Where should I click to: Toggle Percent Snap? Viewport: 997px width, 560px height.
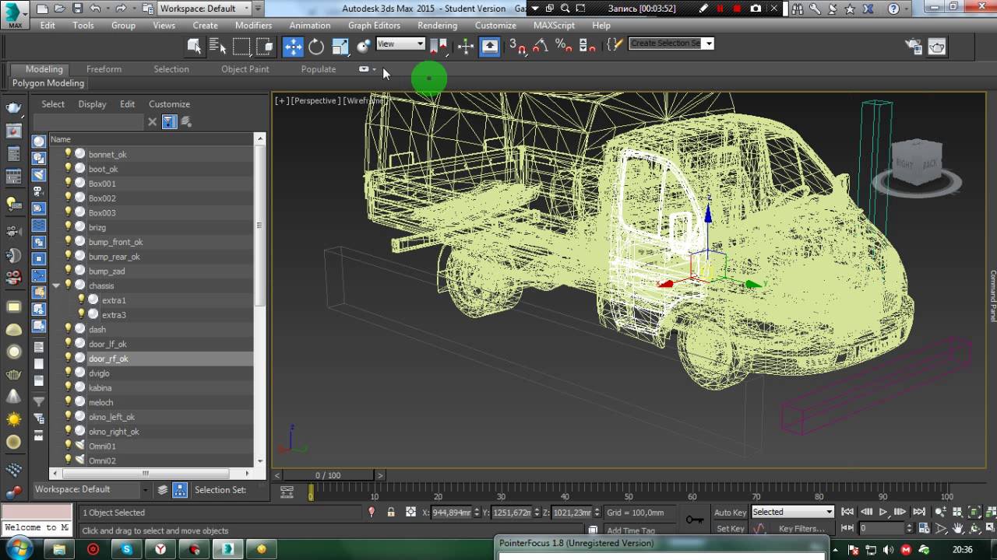click(564, 47)
